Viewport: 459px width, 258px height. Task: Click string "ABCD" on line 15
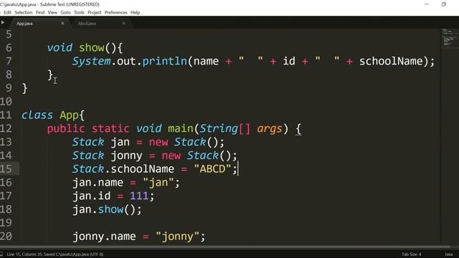[x=212, y=169]
